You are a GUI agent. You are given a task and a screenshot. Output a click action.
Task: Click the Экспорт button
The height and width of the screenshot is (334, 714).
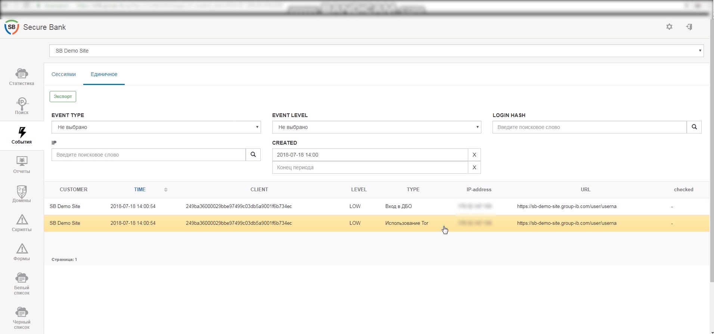[63, 97]
